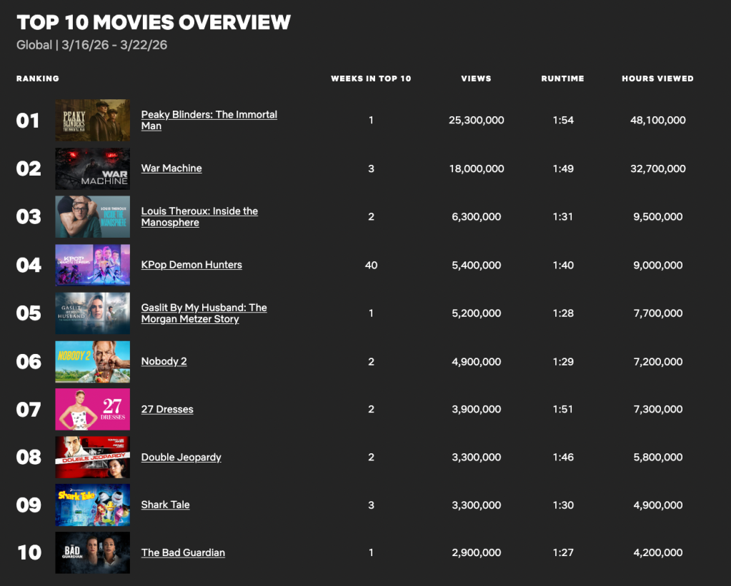
Task: Select the KPop Demon Hunters title
Action: click(x=192, y=265)
